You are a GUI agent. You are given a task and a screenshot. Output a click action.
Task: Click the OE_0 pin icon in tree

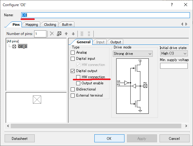coord(14,46)
